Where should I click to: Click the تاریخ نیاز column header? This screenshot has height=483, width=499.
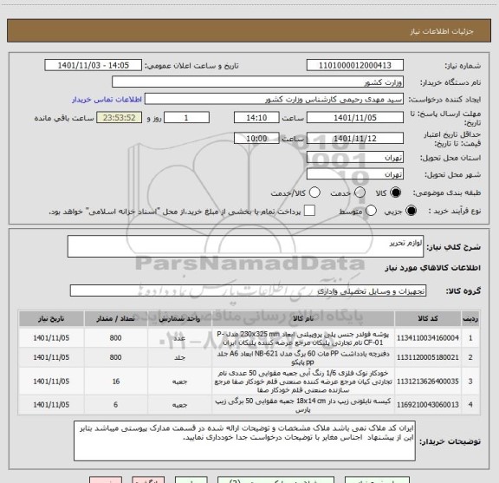pyautogui.click(x=51, y=318)
